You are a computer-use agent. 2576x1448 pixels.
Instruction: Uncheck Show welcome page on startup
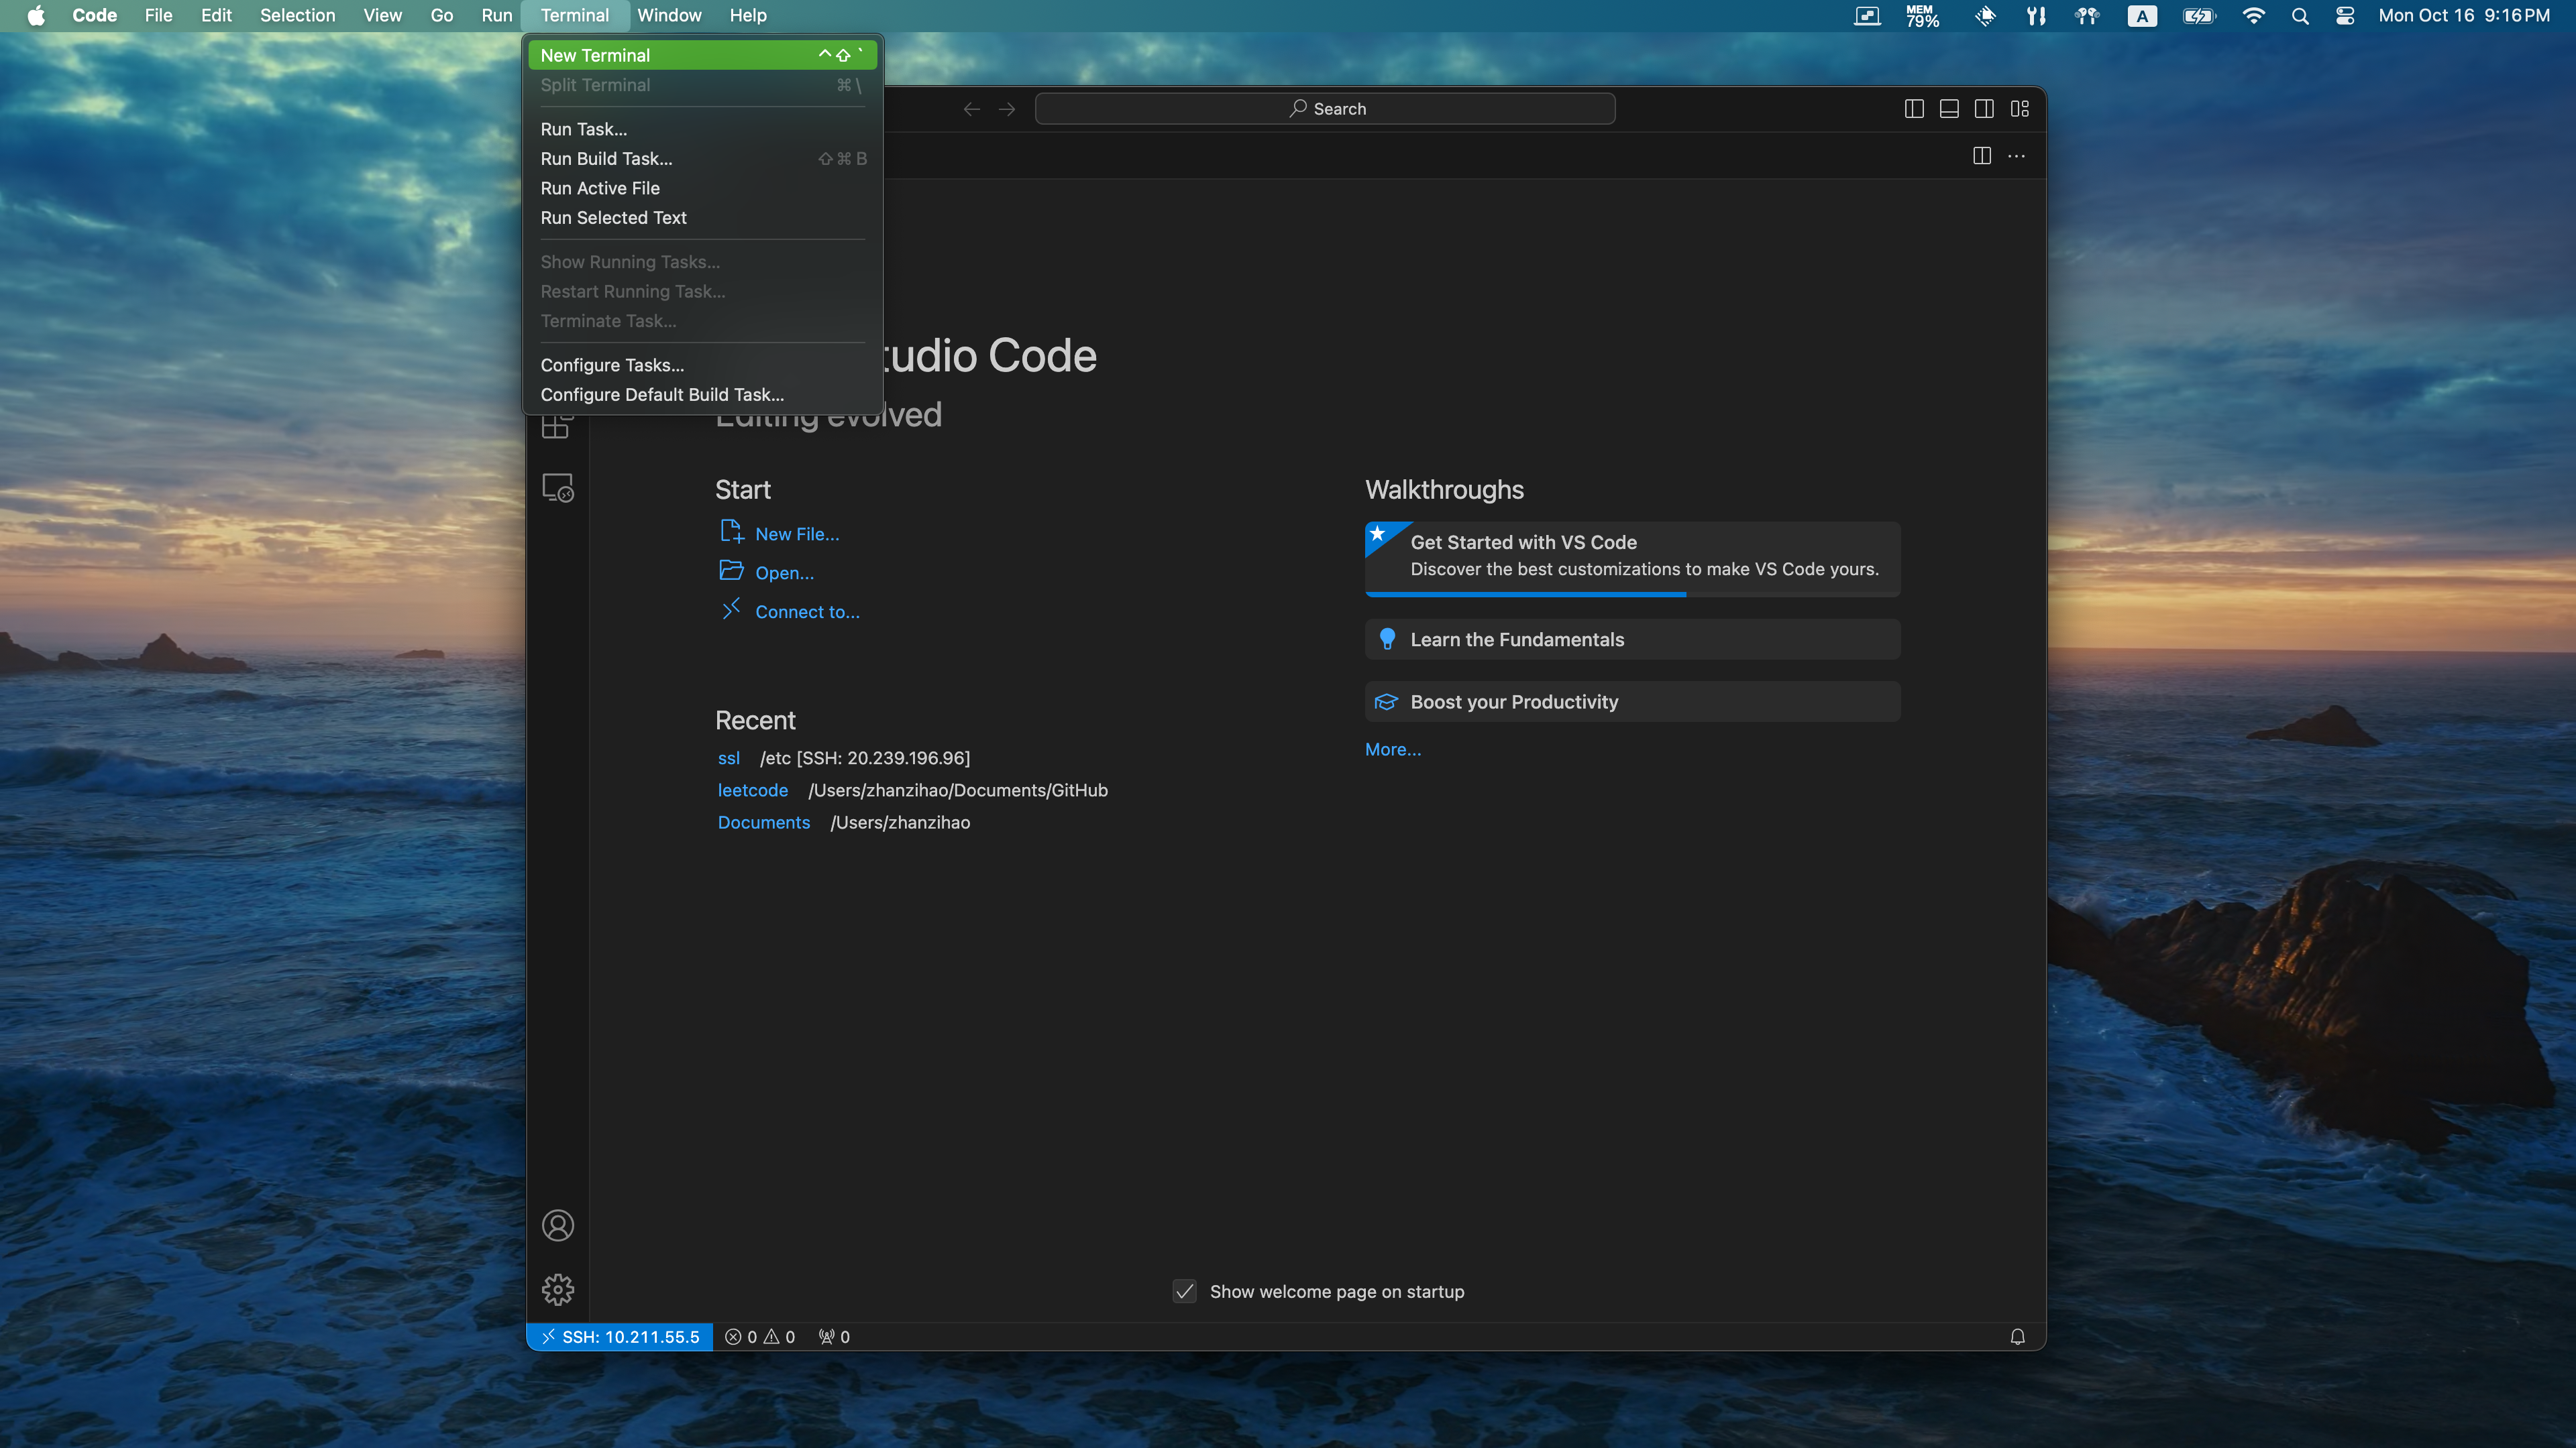[x=1184, y=1291]
